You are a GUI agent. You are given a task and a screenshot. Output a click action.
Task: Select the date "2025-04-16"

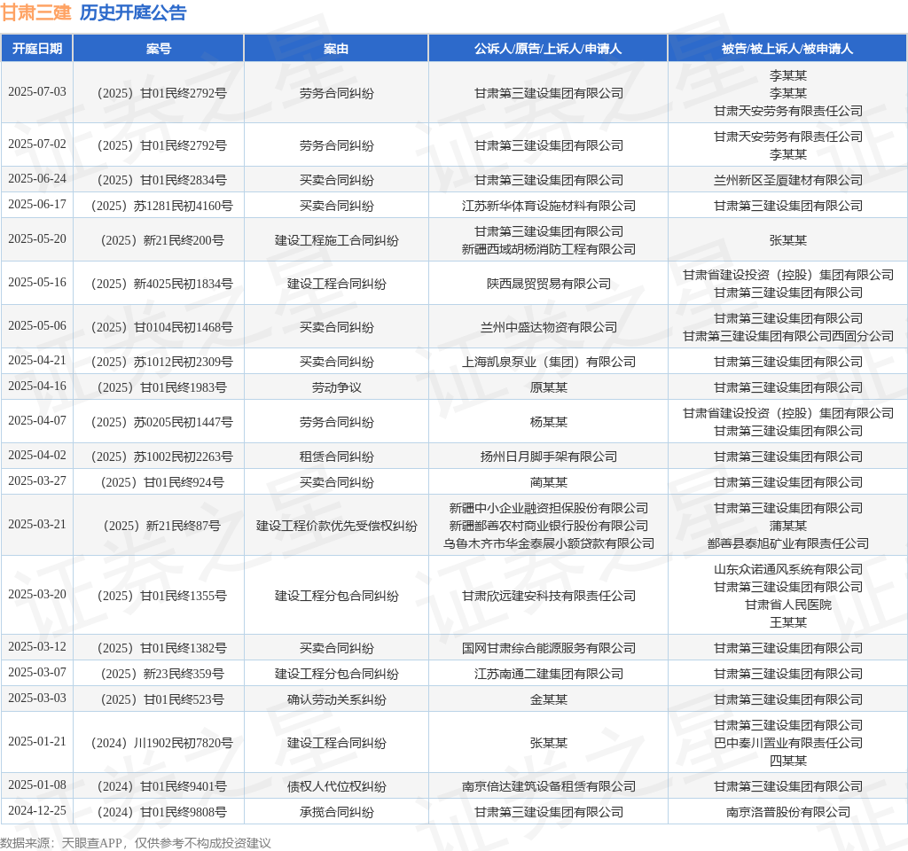point(37,386)
